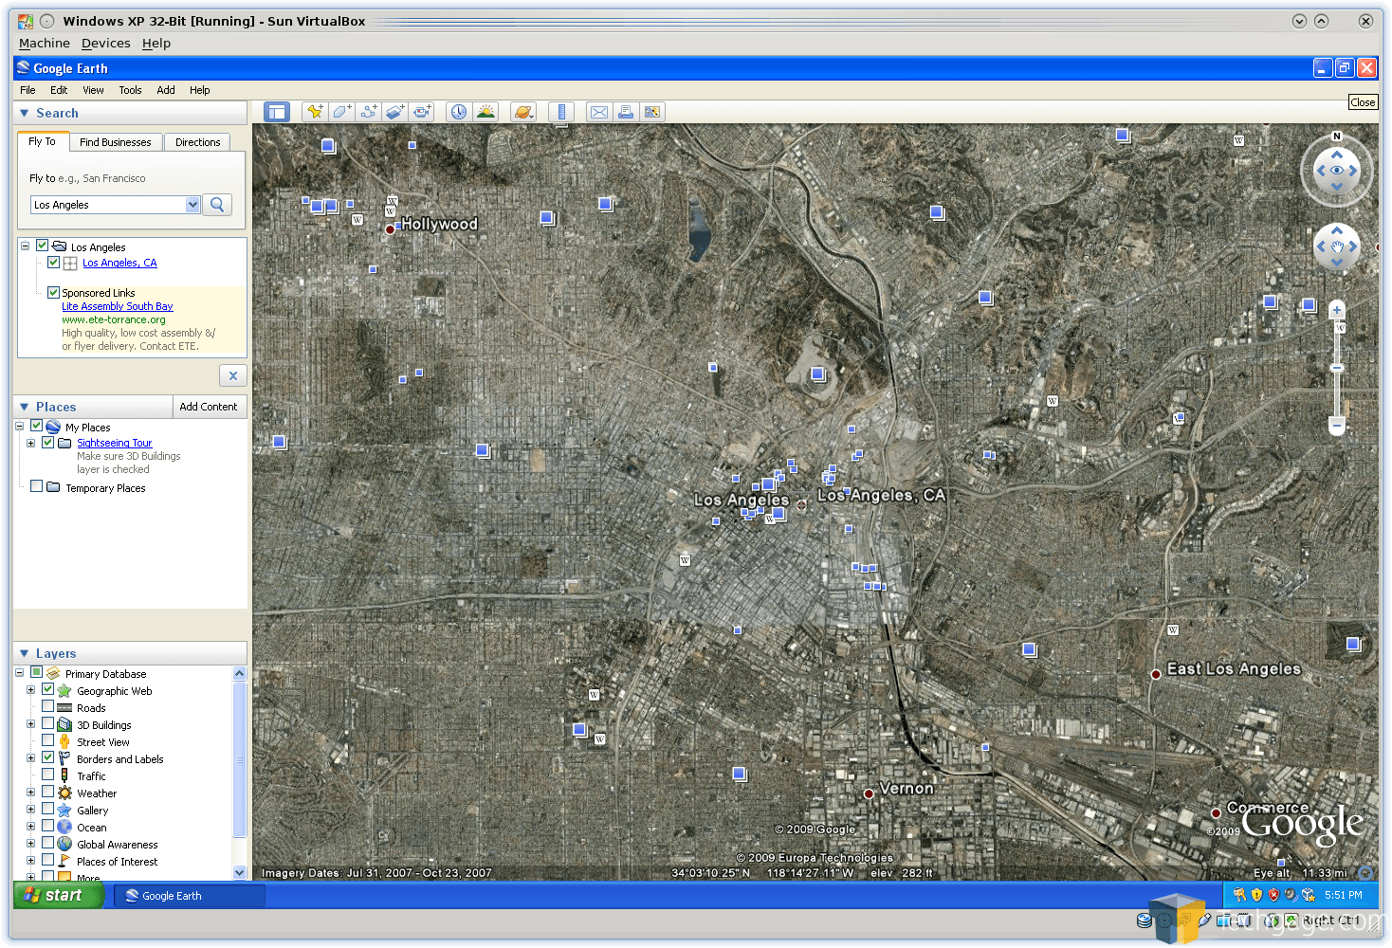Click the East Los Angeles placemark dot
The image size is (1392, 948).
pyautogui.click(x=1156, y=674)
